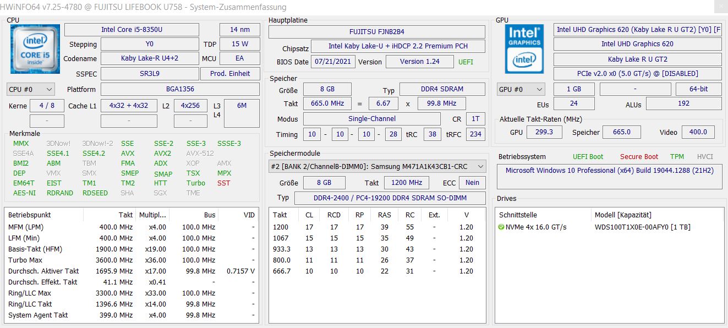Click the Intel Graphics logo image
Viewport: 728px width, 328px height.
(x=524, y=49)
